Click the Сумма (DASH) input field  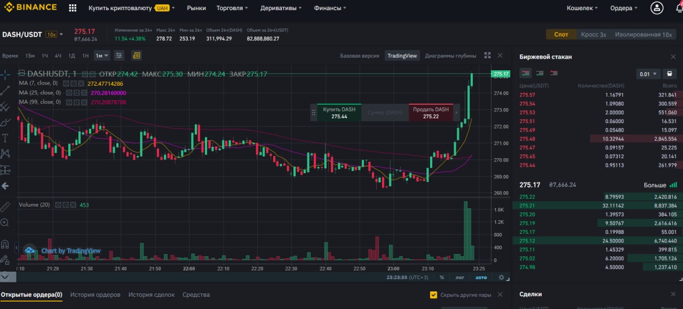click(x=385, y=112)
